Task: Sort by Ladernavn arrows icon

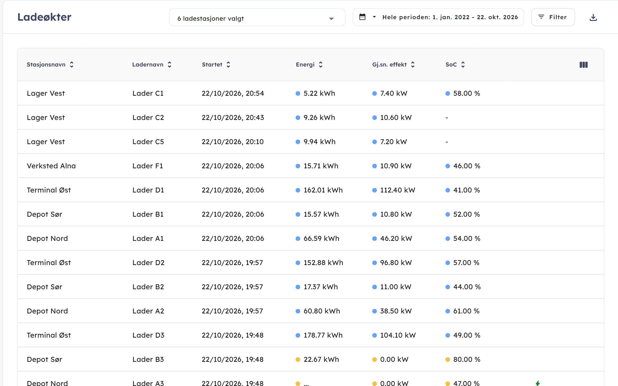Action: [170, 65]
